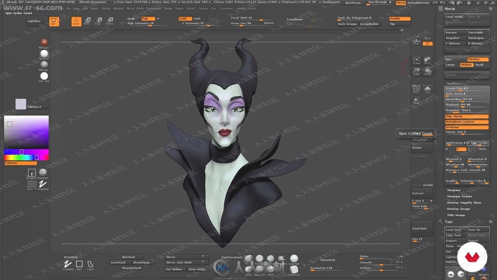
Task: Click the main color picker square
Action: (x=26, y=131)
